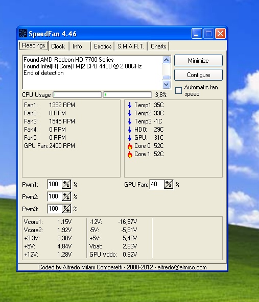259x302 pixels.
Task: Click the 'End of detection' log line
Action: coord(43,73)
